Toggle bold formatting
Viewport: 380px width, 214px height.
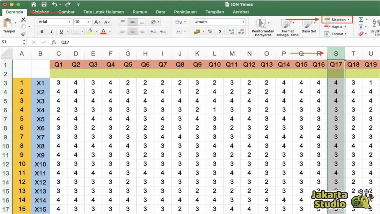(42, 31)
